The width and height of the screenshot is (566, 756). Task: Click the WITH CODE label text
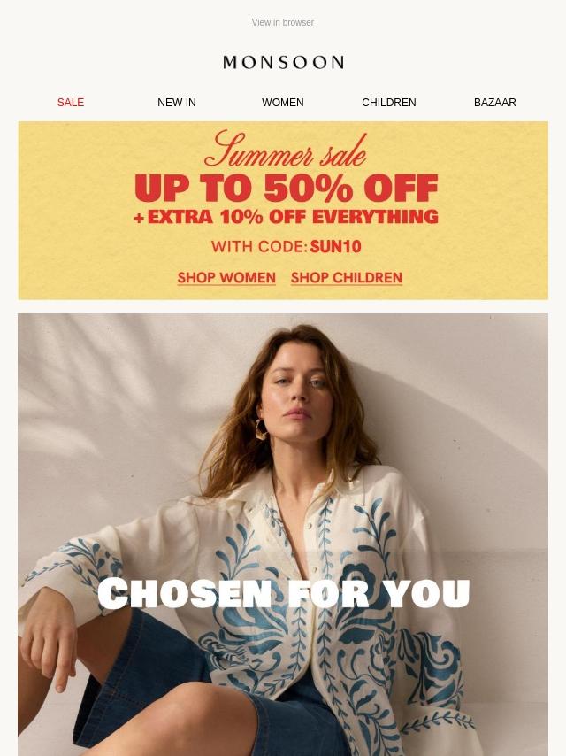click(x=259, y=247)
